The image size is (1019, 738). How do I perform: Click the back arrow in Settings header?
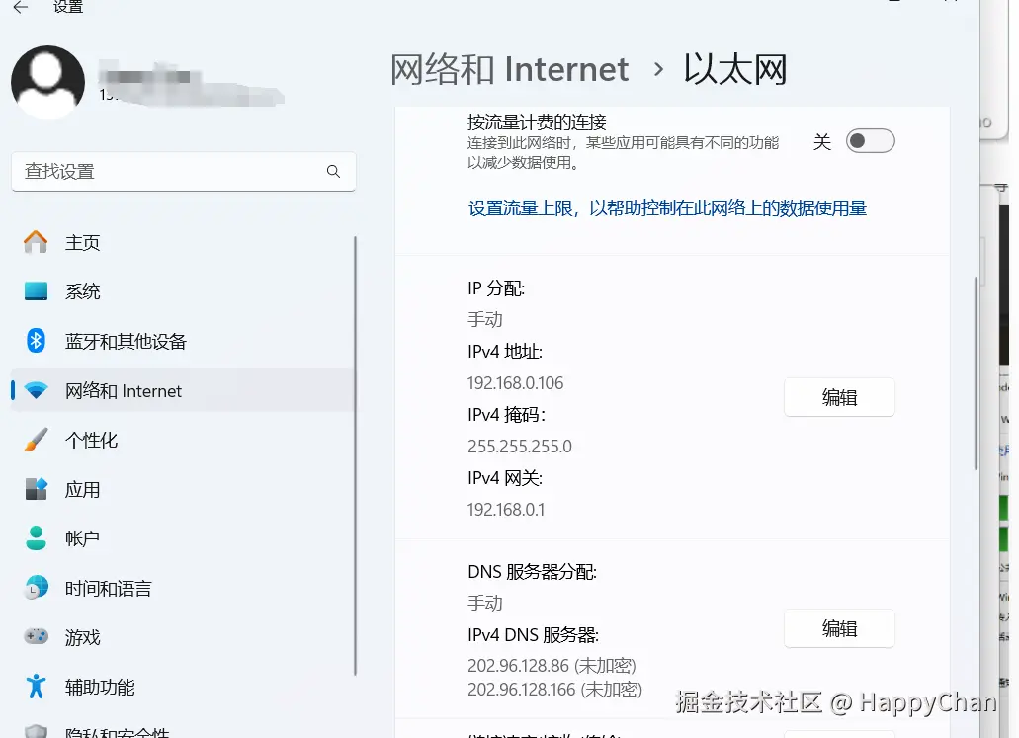21,7
